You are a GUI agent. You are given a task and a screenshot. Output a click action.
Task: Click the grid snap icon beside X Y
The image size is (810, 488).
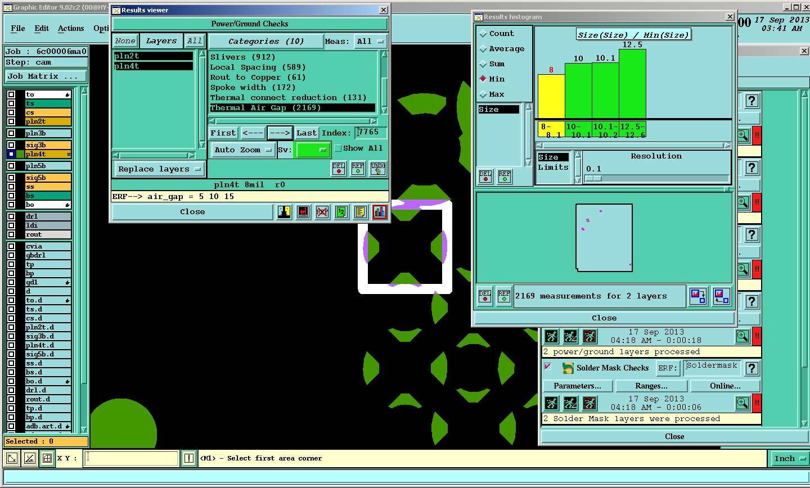[47, 458]
